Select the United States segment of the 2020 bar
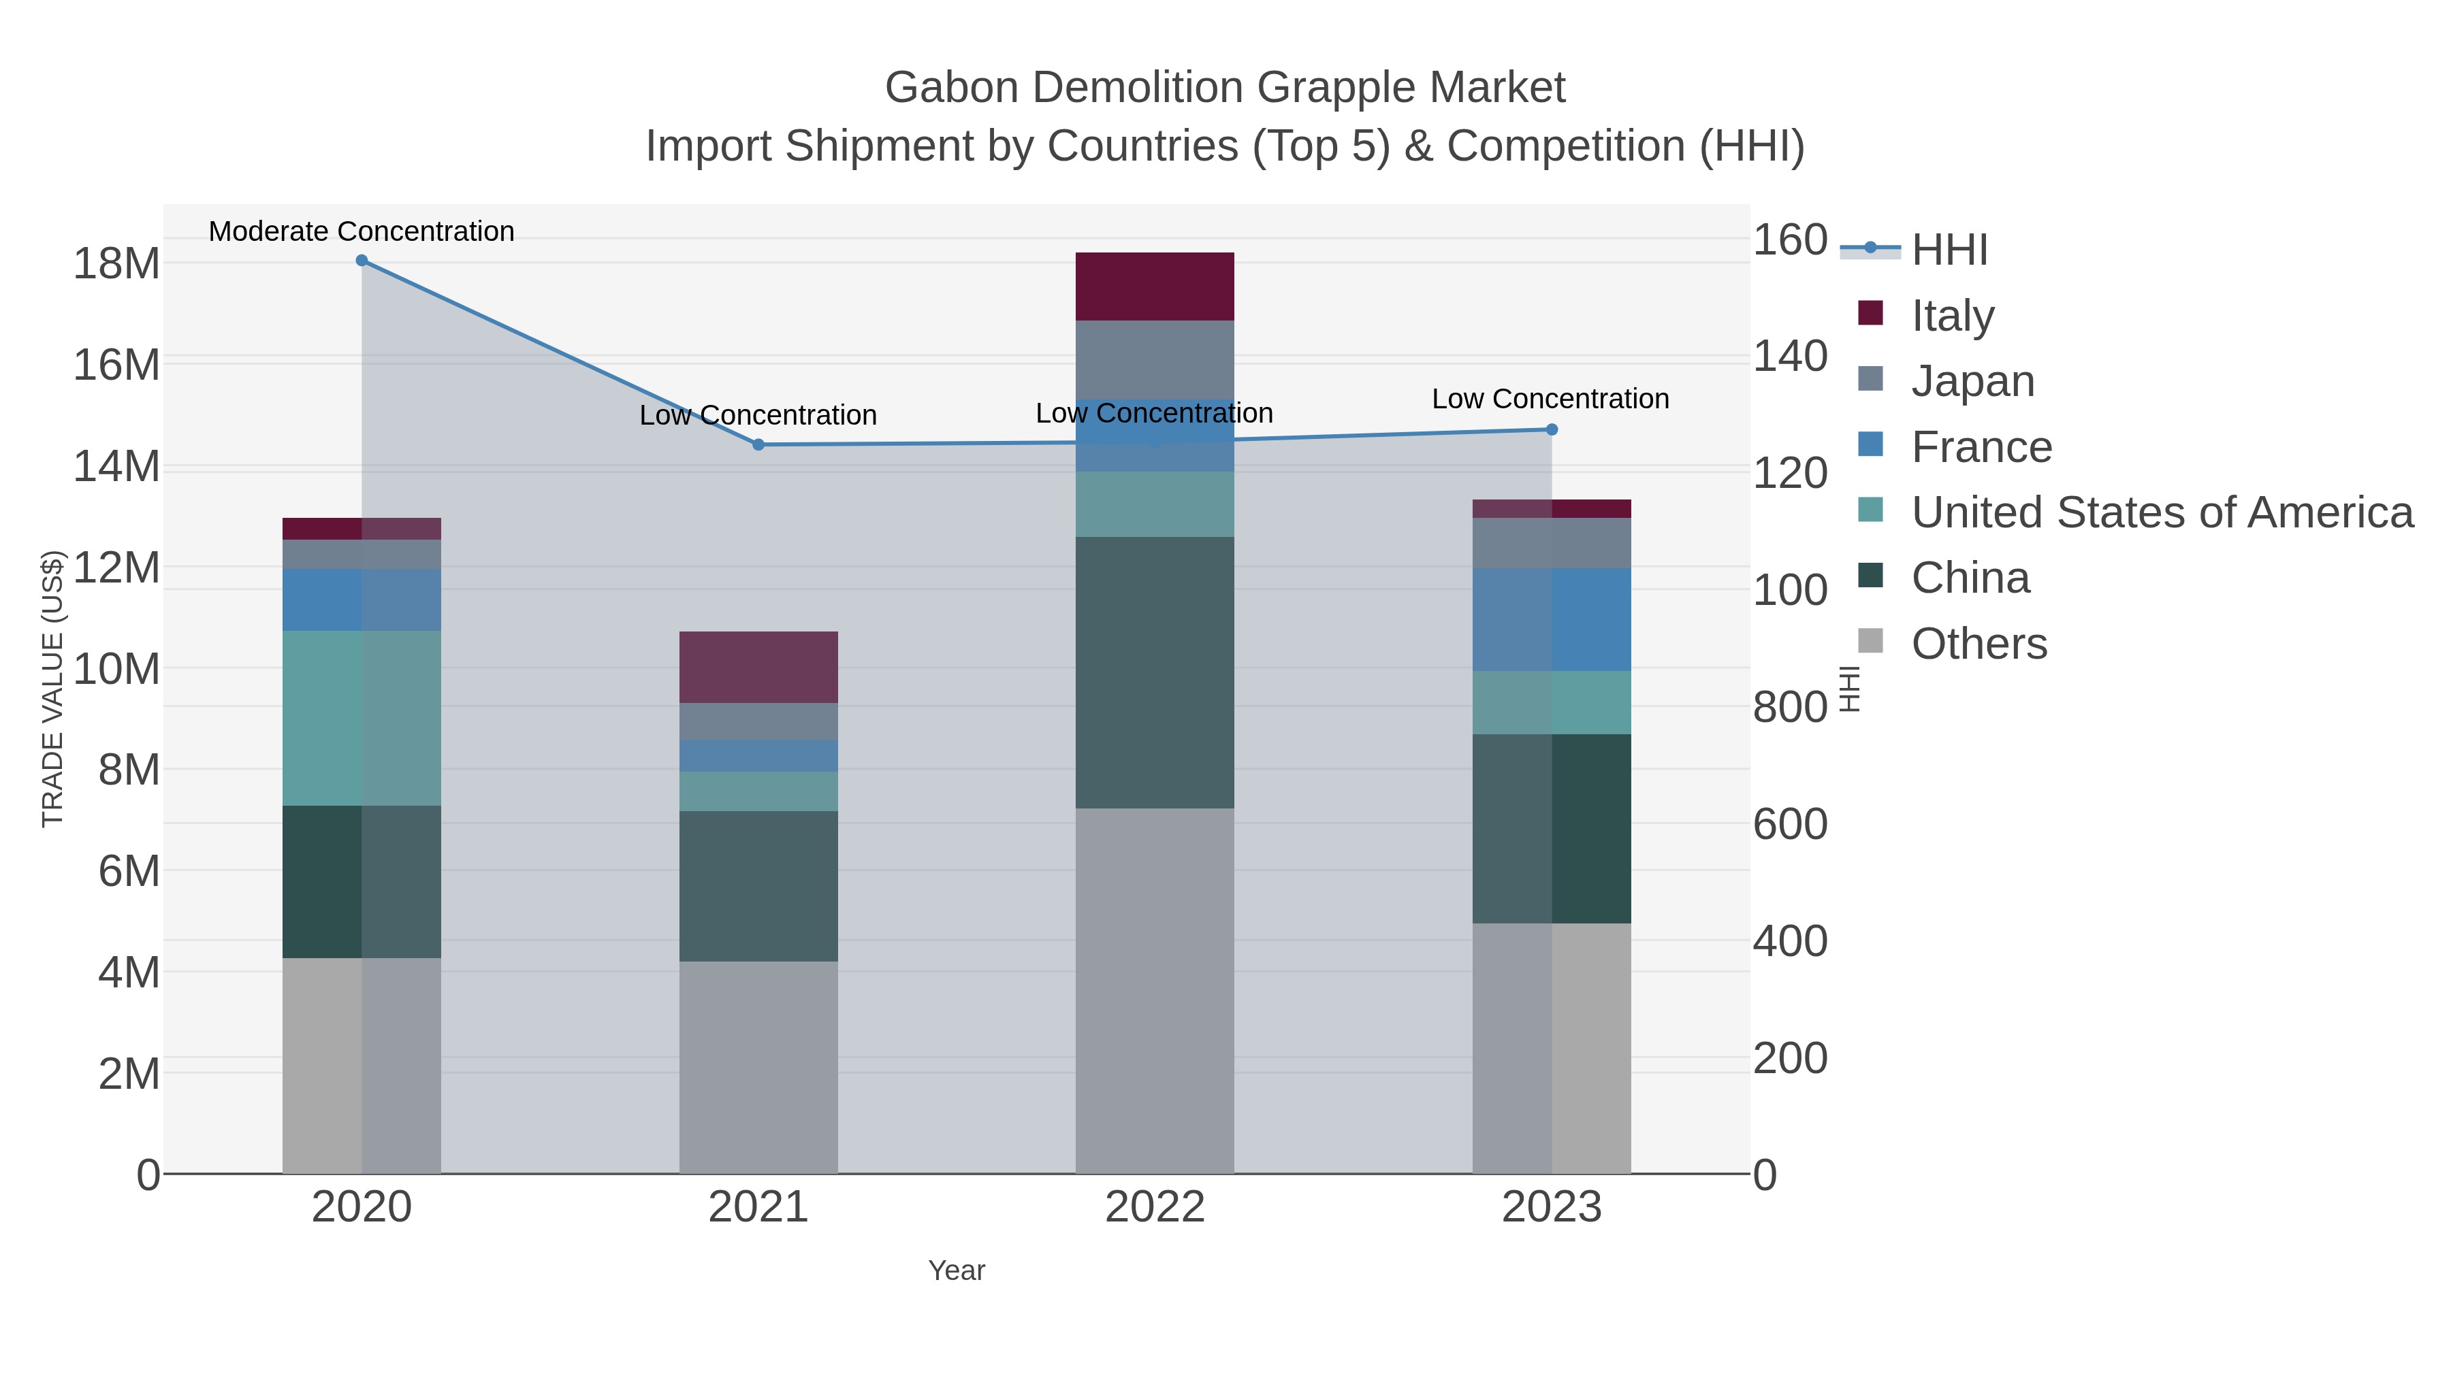The height and width of the screenshot is (1378, 2451). pos(362,719)
